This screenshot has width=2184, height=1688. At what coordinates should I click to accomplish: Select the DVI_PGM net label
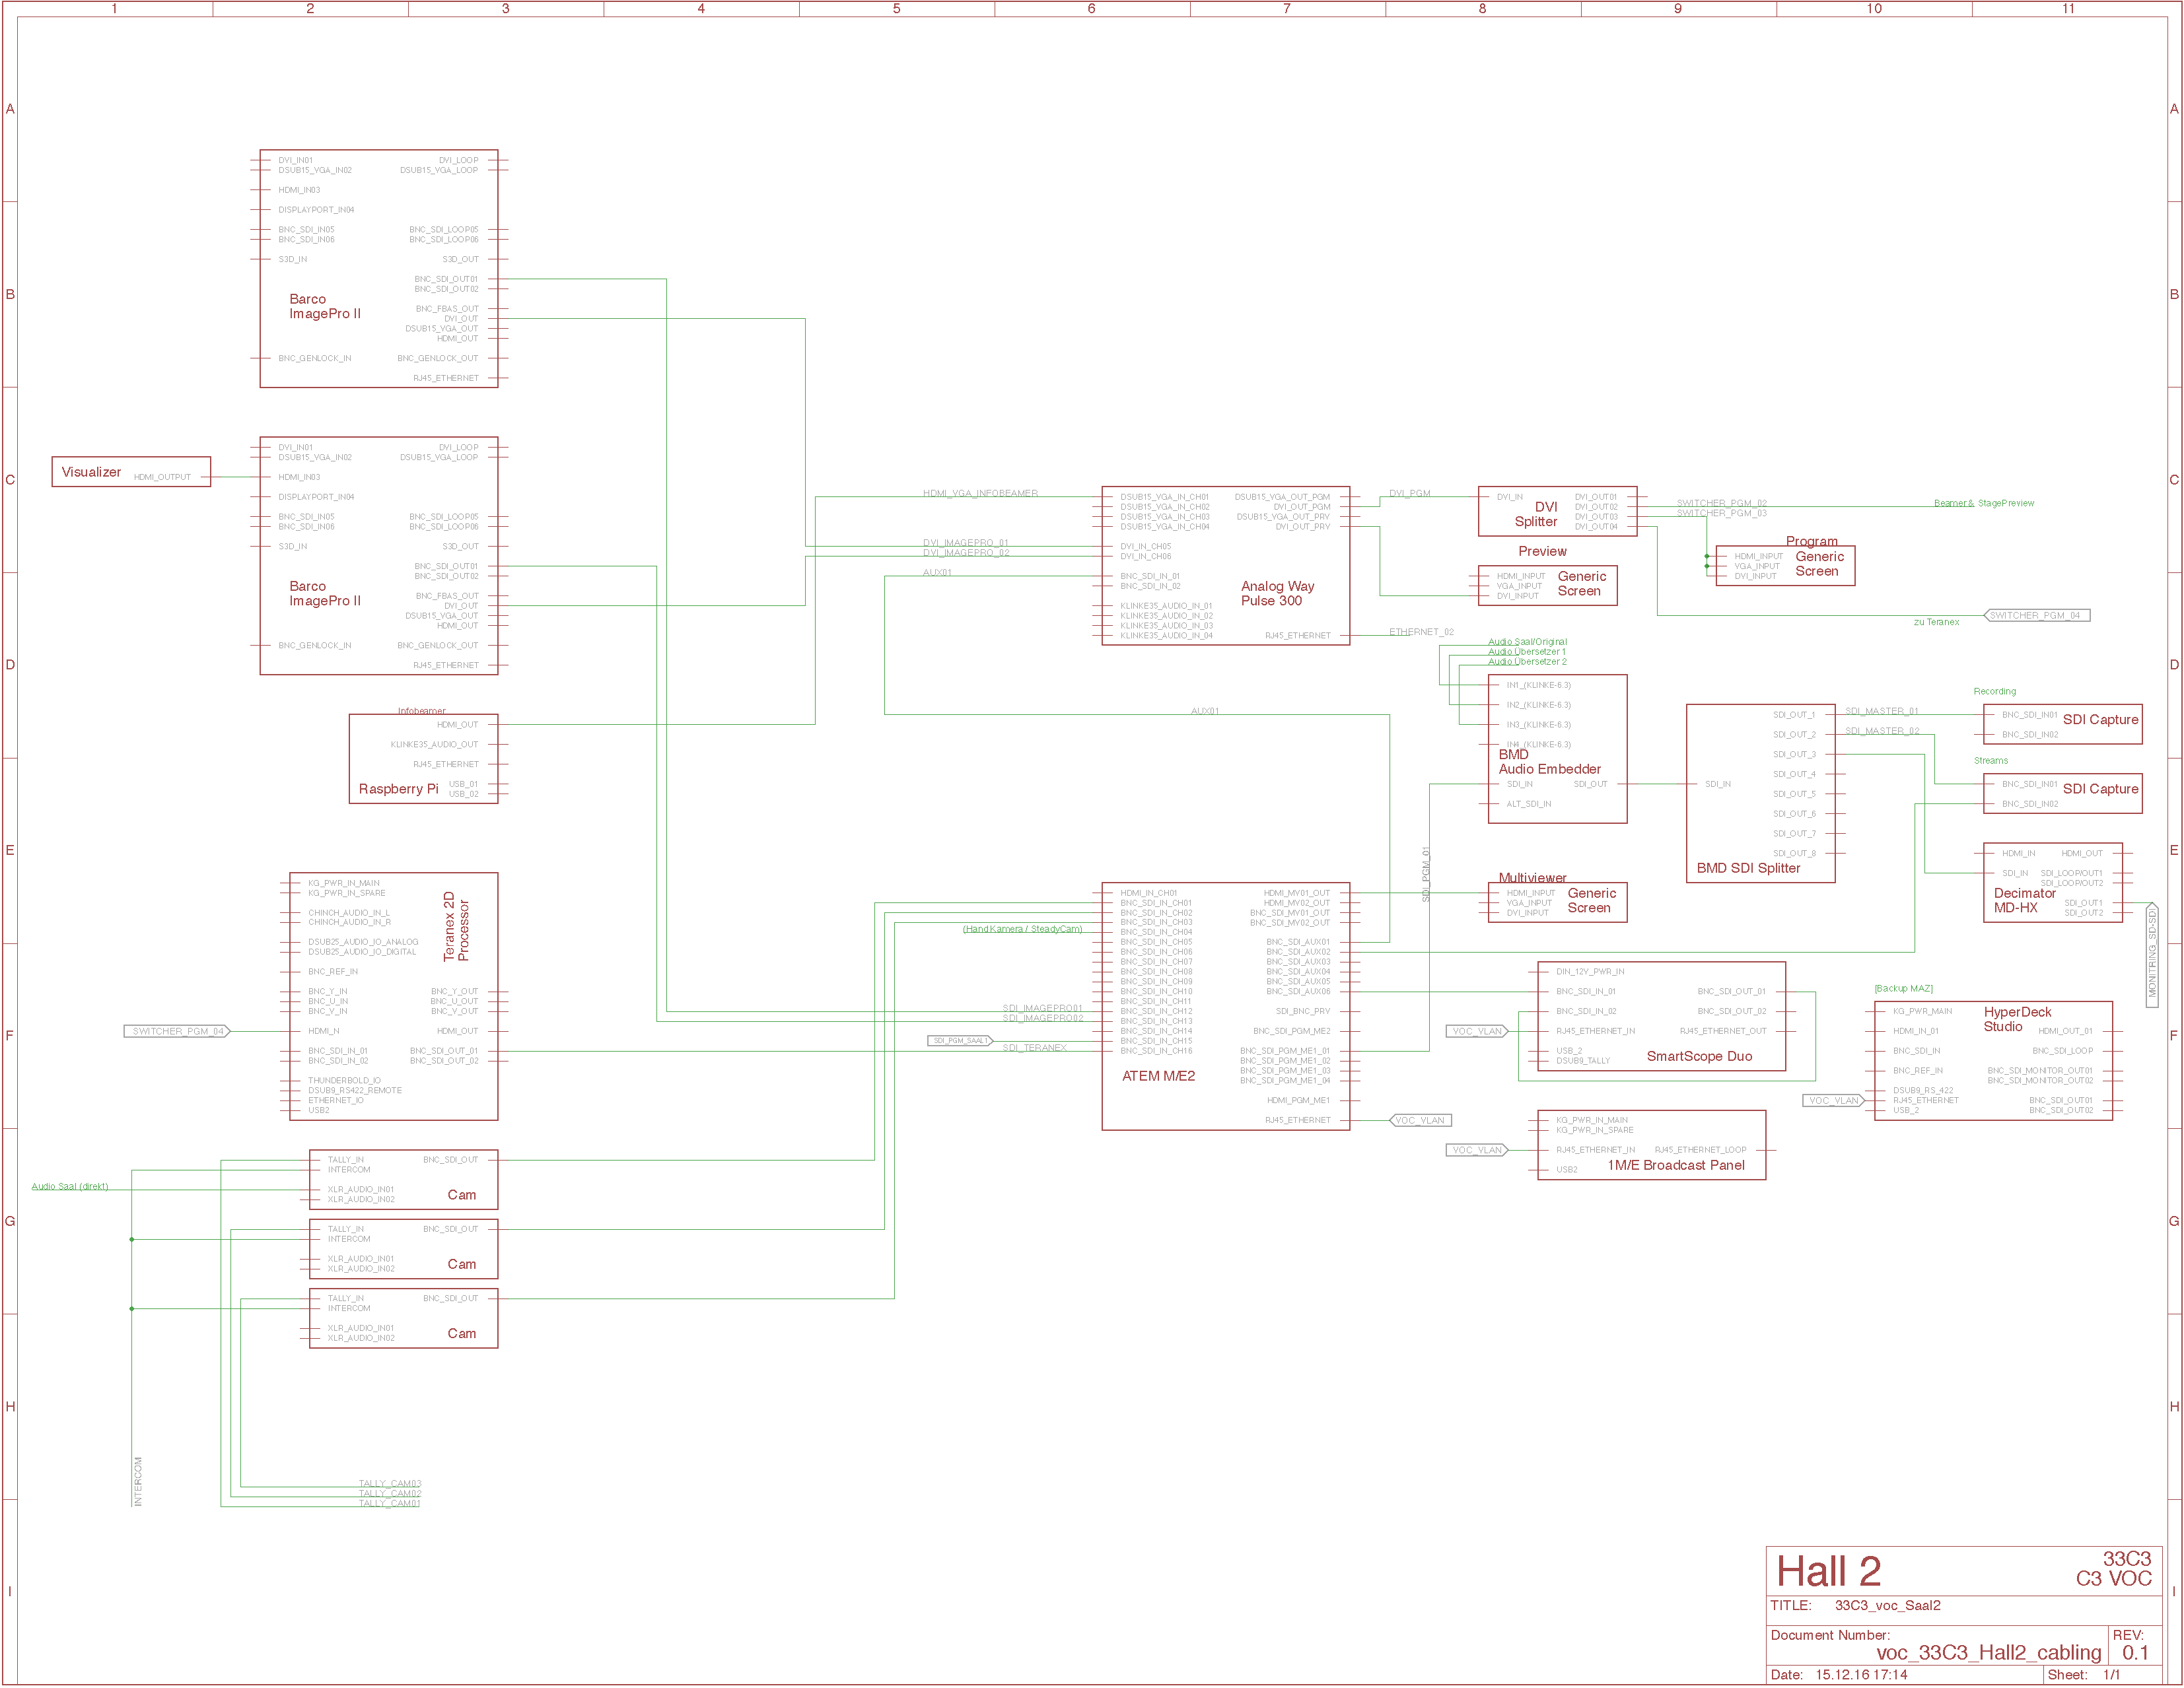pyautogui.click(x=1409, y=492)
